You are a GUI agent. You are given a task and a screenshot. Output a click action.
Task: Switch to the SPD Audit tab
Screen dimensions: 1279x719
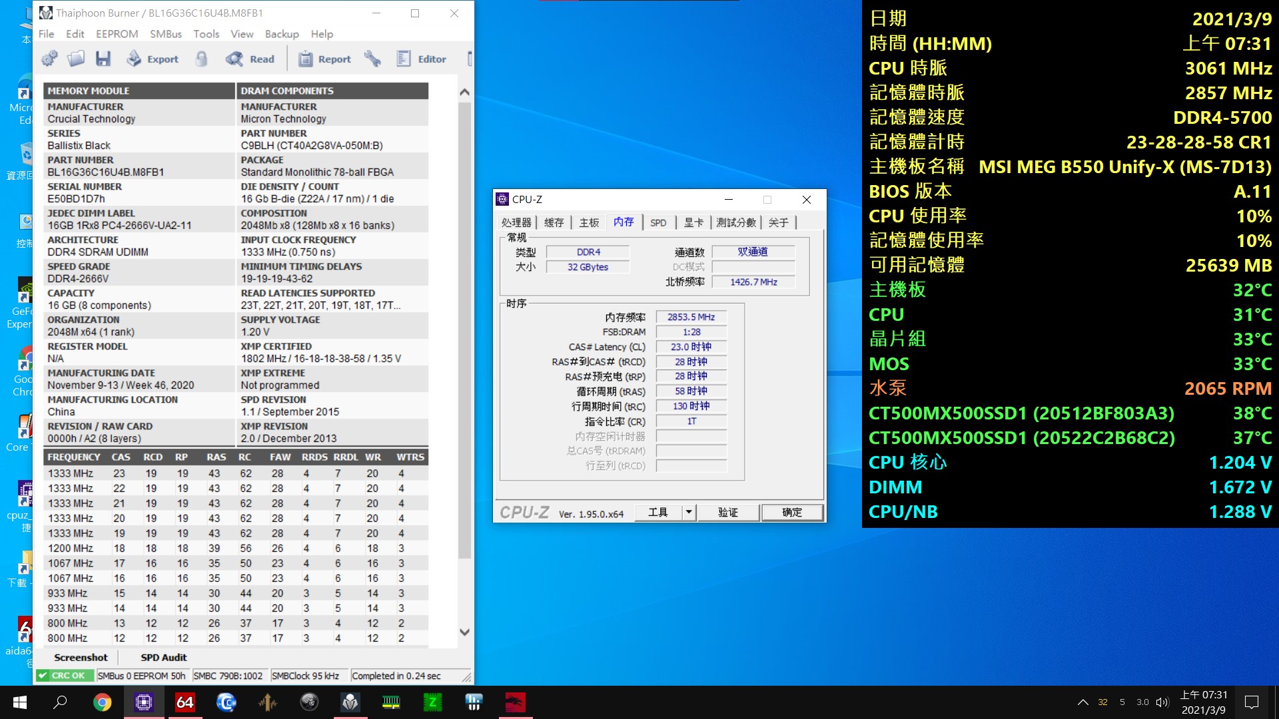[x=164, y=657]
